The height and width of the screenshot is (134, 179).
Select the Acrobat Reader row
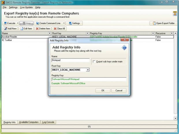pyautogui.click(x=87, y=37)
